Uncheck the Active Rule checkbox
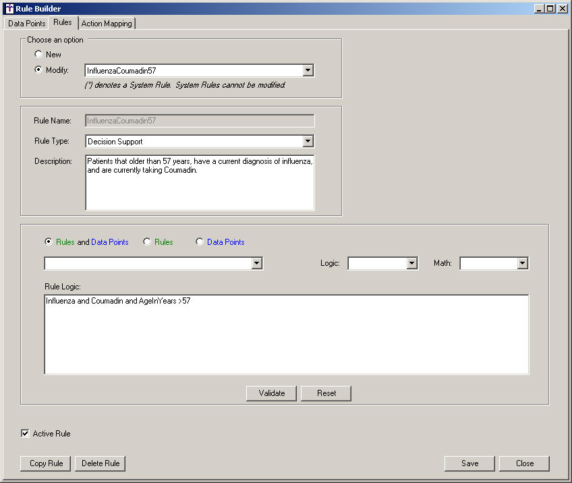This screenshot has height=483, width=572. 26,434
